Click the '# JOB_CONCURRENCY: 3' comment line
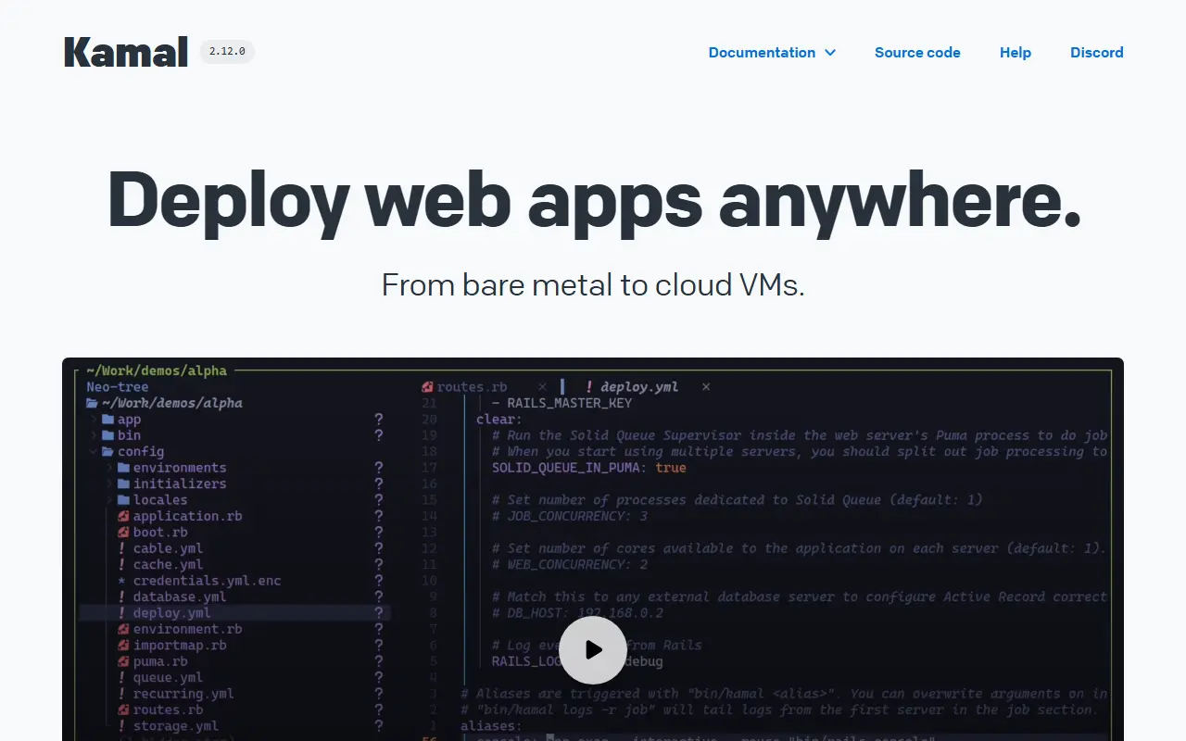The image size is (1186, 741). pyautogui.click(x=570, y=516)
